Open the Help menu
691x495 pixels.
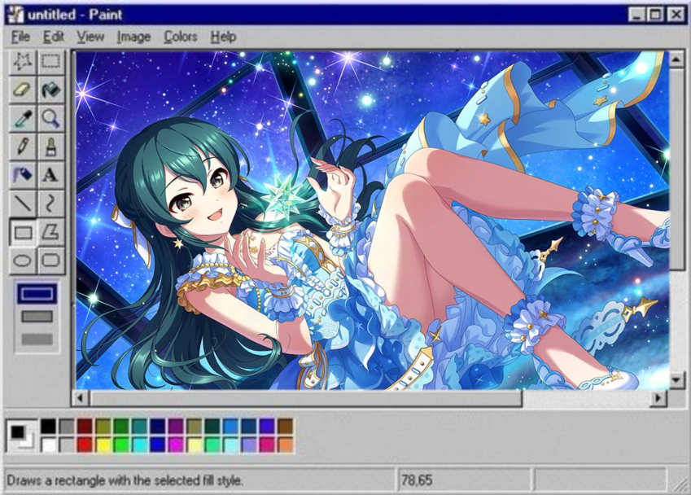(x=223, y=37)
